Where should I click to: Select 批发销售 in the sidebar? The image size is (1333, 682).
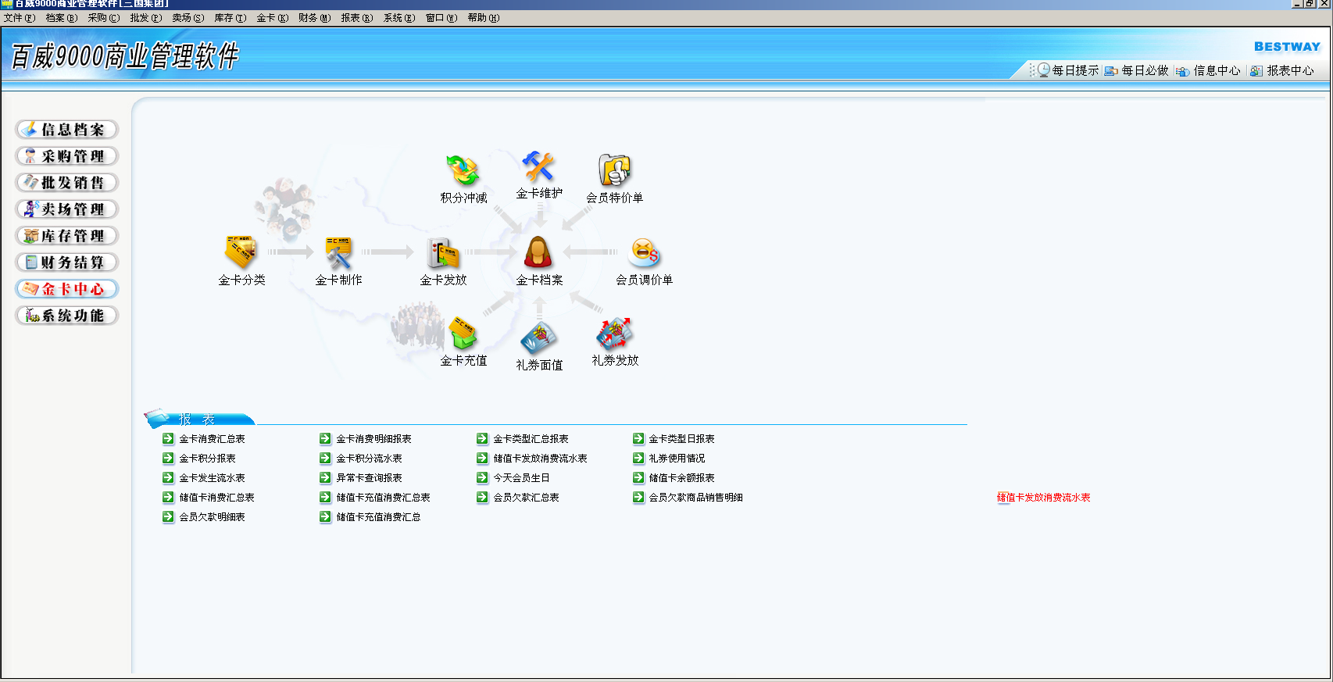[x=67, y=183]
